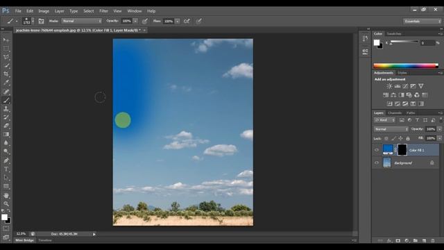
Task: Open the Brush Preset picker arrow
Action: pyautogui.click(x=33, y=21)
